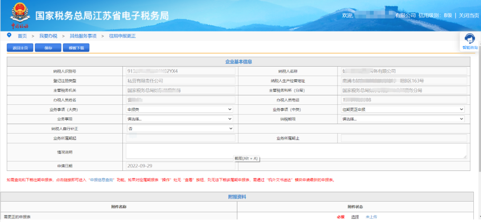Click the red notice about 申报信息查询
Screen dimensions: 481x222
pyautogui.click(x=170, y=180)
